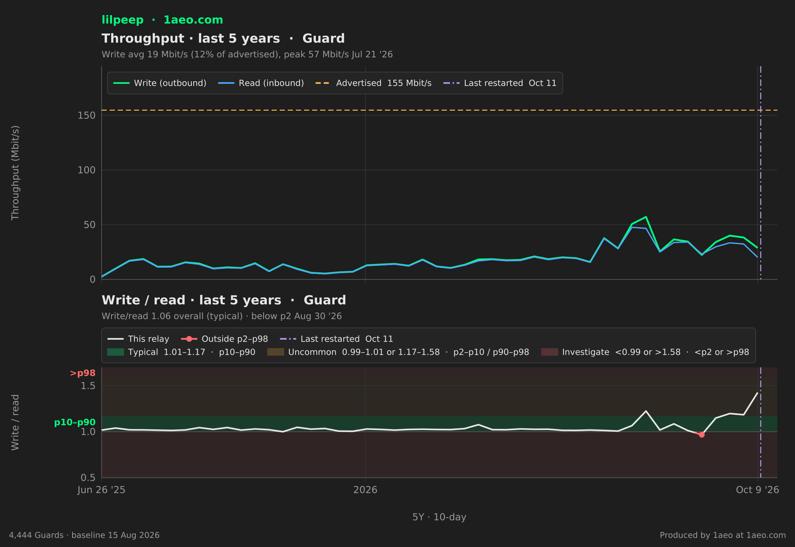
Task: Click the Write (outbound) legend entry
Action: [160, 83]
